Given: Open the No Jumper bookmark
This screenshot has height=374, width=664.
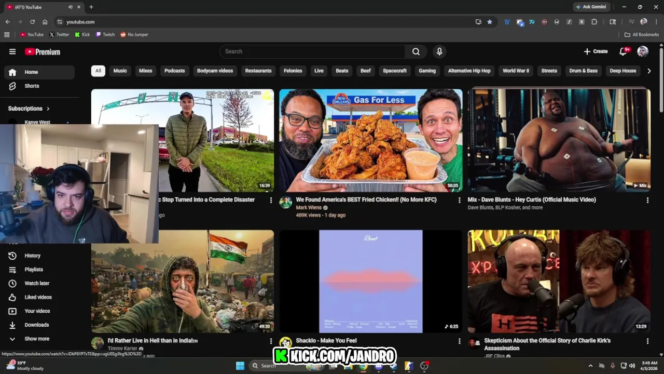Looking at the screenshot, I should pos(134,35).
